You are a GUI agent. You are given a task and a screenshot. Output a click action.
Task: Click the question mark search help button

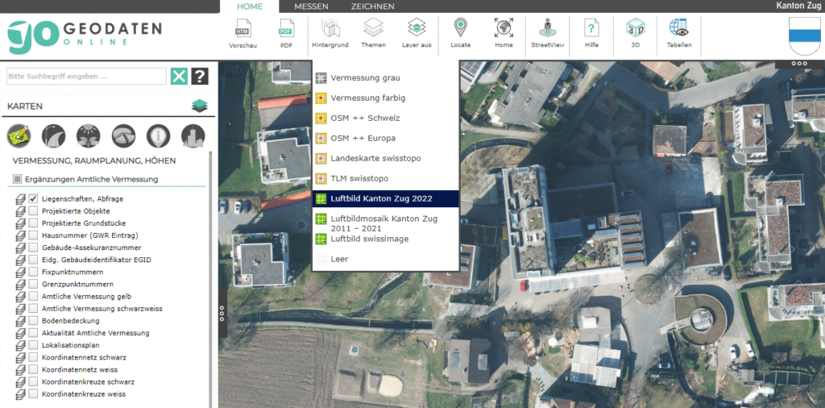tap(199, 77)
